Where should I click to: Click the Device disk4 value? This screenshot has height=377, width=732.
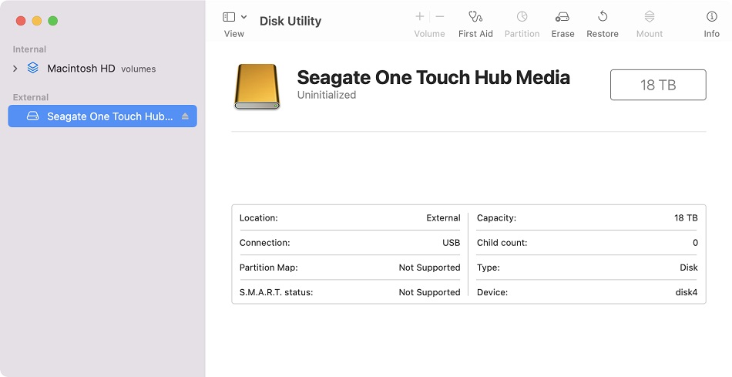point(687,292)
